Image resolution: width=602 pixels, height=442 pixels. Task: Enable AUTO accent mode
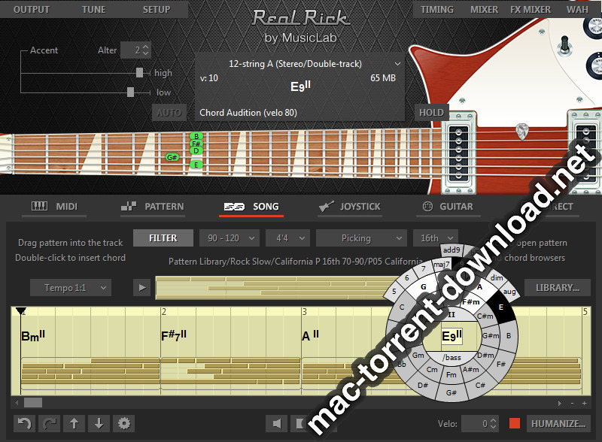point(169,112)
